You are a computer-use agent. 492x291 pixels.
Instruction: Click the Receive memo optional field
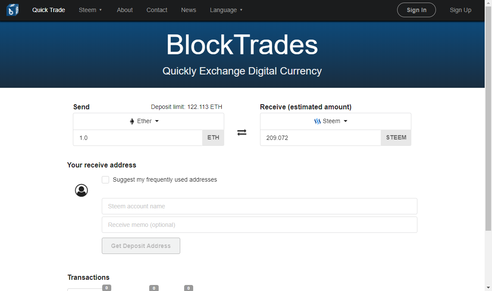coord(260,225)
